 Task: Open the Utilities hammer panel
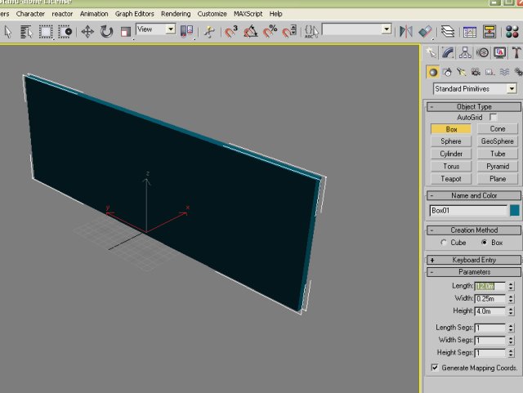click(516, 53)
